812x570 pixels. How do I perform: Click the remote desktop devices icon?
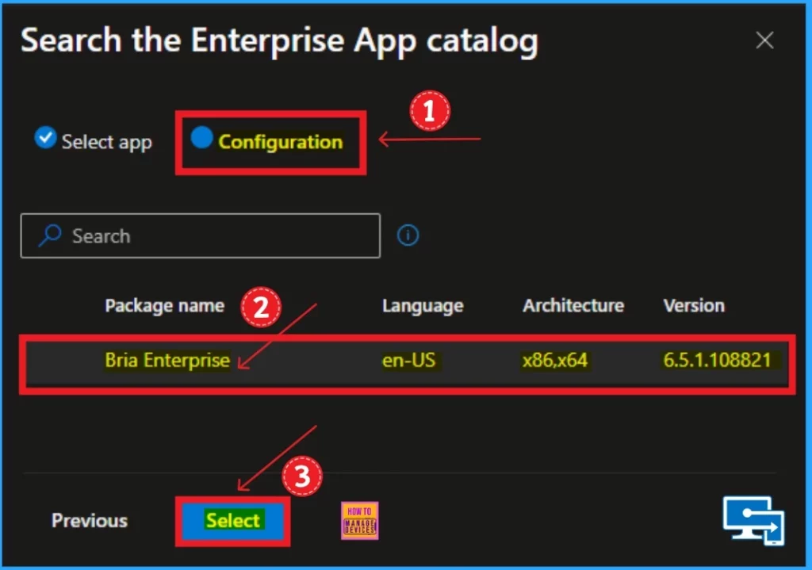coord(754,520)
